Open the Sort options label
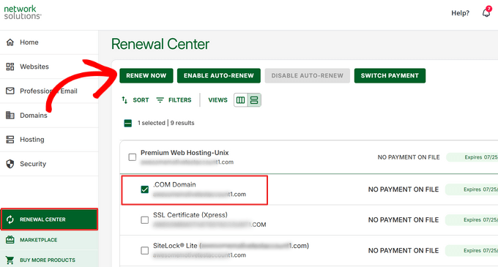498x267 pixels. (141, 100)
